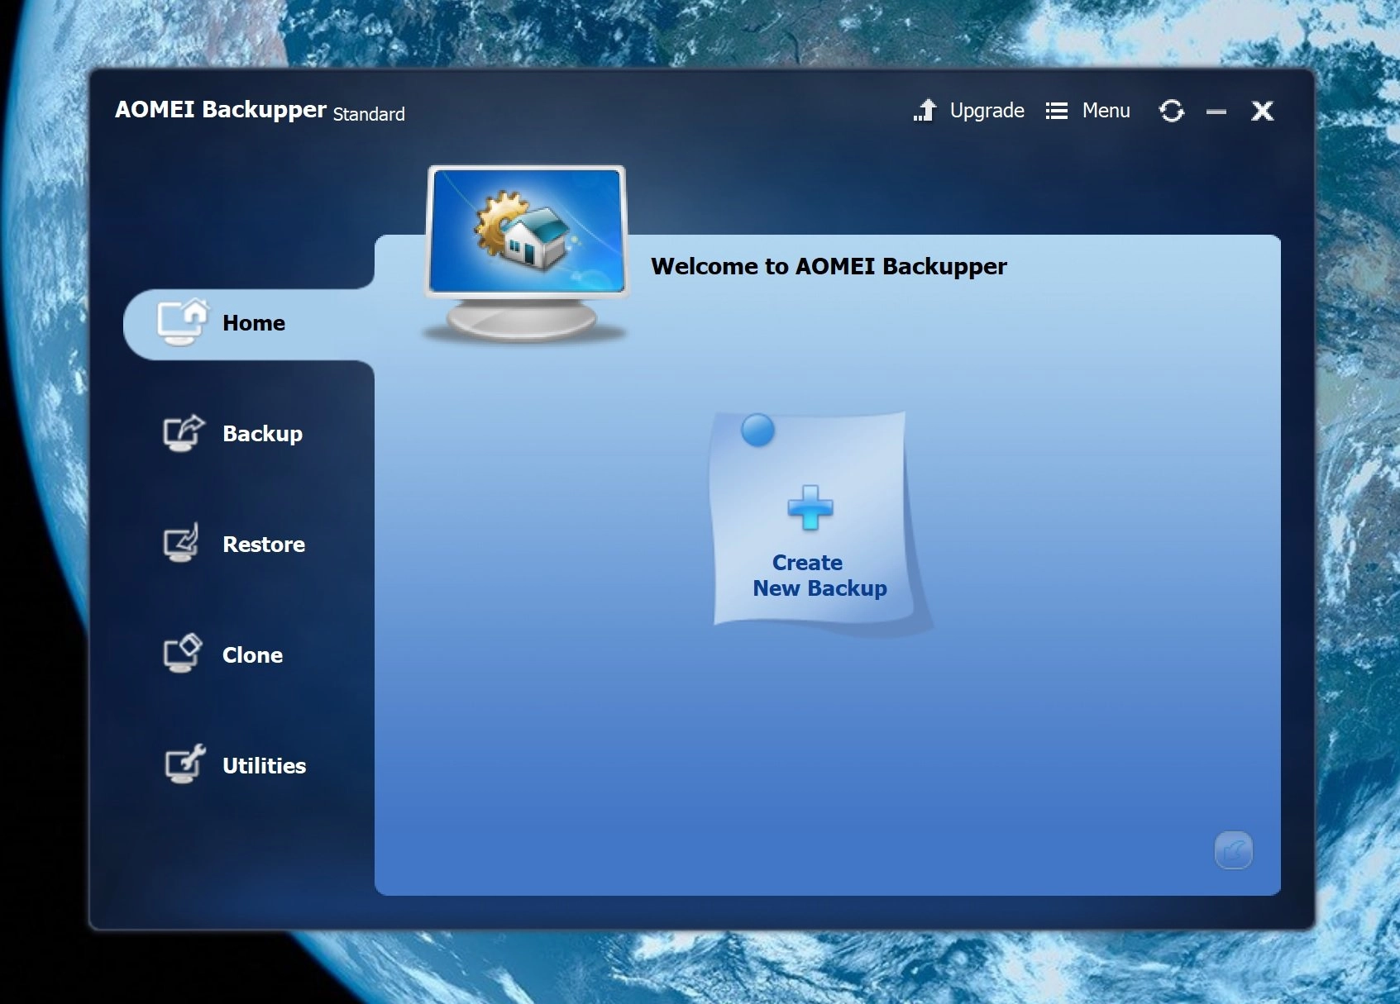Switch to the Backup tab label

(x=262, y=434)
